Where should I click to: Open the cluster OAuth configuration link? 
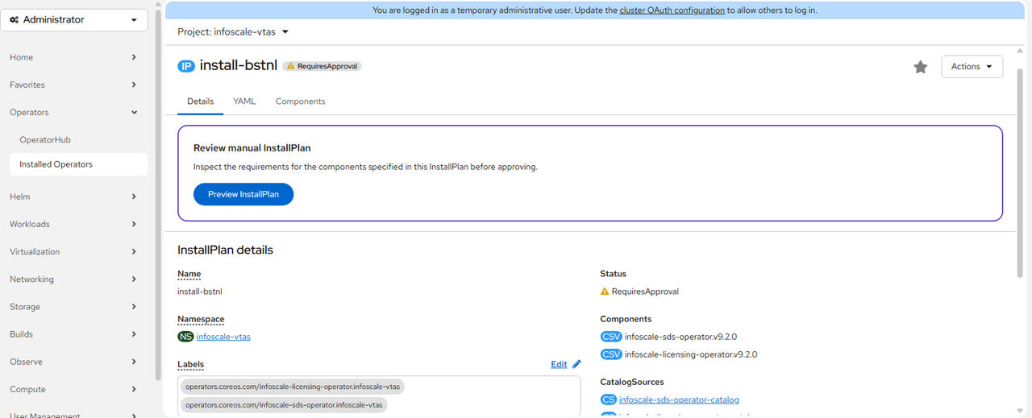coord(672,10)
